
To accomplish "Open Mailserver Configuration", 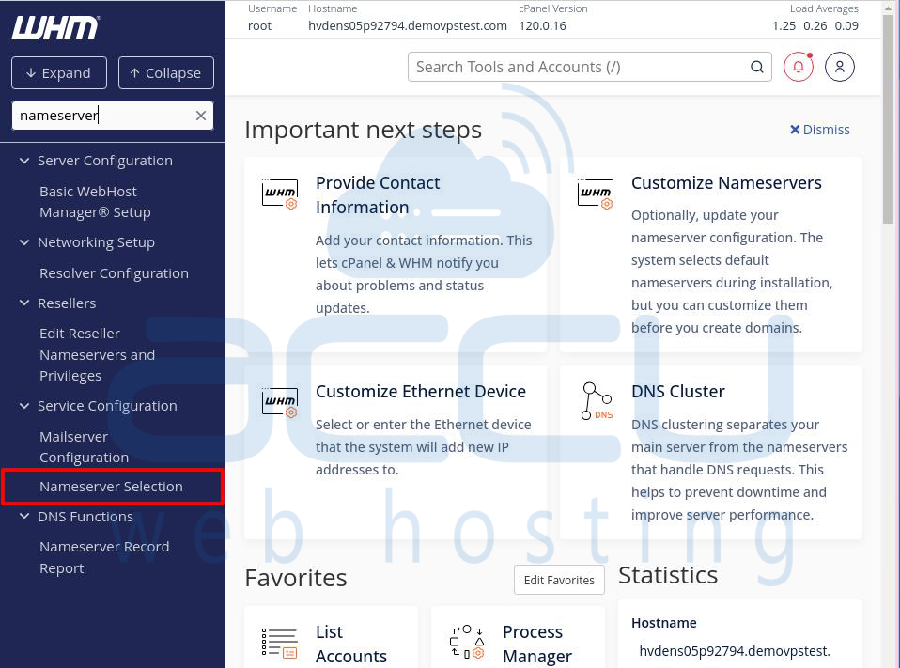I will click(x=84, y=447).
